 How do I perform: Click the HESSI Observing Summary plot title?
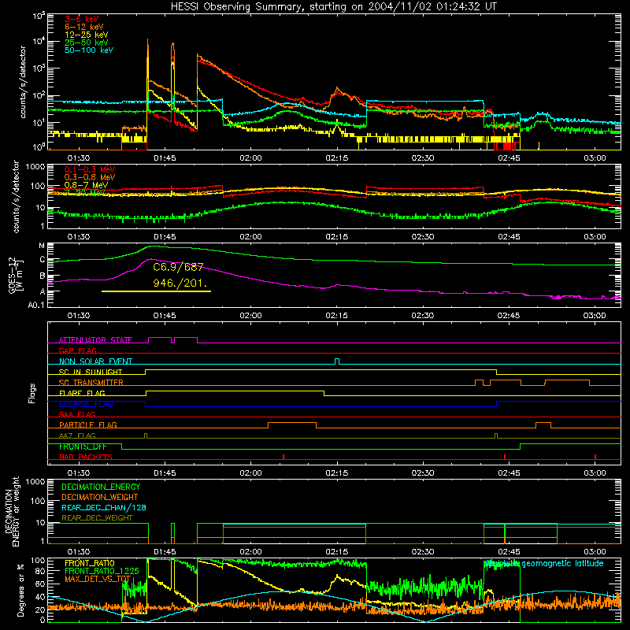(333, 7)
